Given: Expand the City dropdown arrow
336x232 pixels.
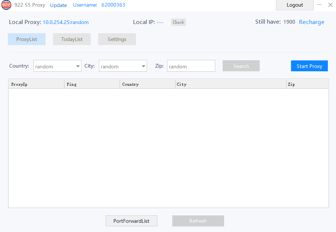Looking at the screenshot, I should [143, 66].
